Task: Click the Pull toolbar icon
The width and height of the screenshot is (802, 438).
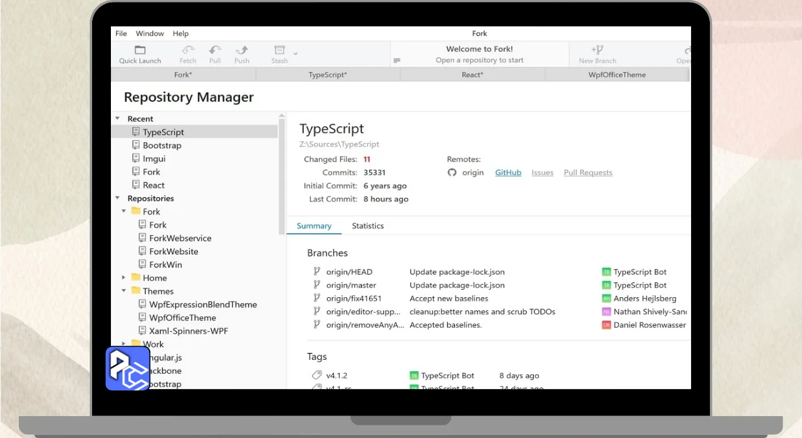Action: [x=215, y=51]
